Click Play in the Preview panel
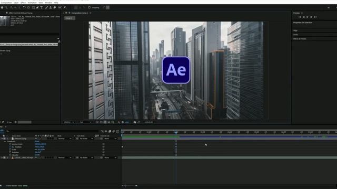 click(308, 17)
